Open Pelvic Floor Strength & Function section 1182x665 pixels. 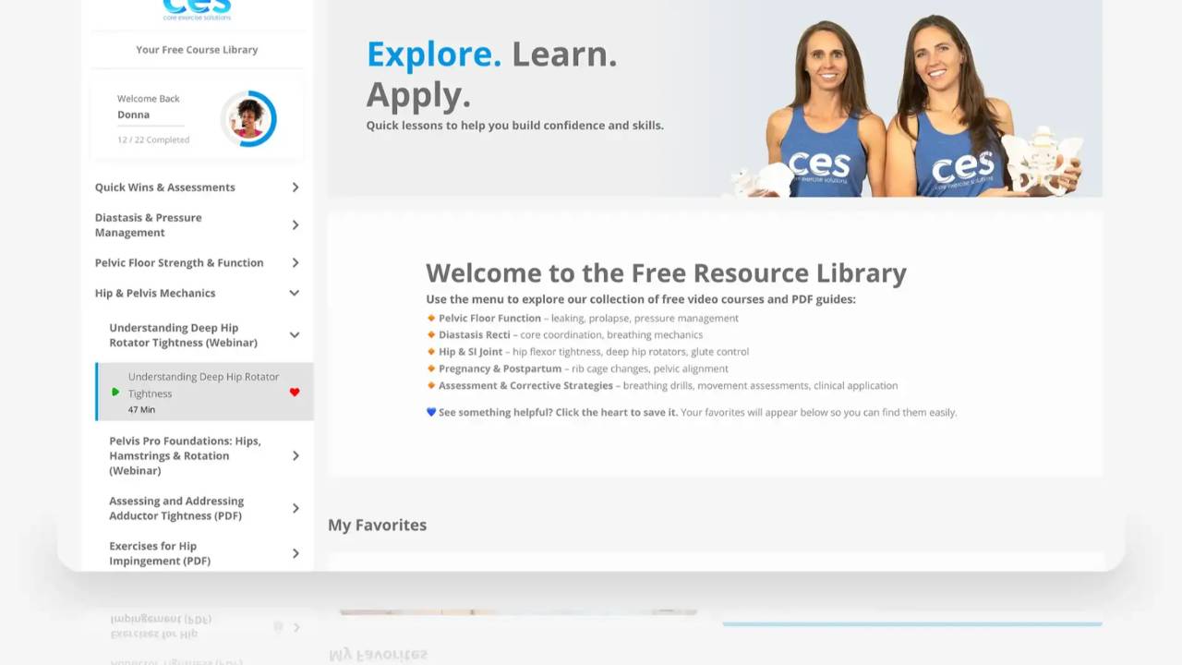179,263
